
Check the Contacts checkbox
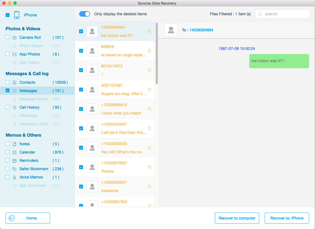point(7,82)
